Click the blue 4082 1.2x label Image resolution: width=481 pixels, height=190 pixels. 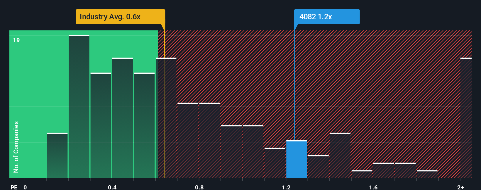click(x=327, y=17)
